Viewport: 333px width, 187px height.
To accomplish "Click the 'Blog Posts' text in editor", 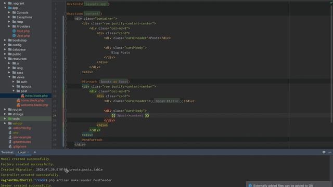I will click(x=120, y=52).
